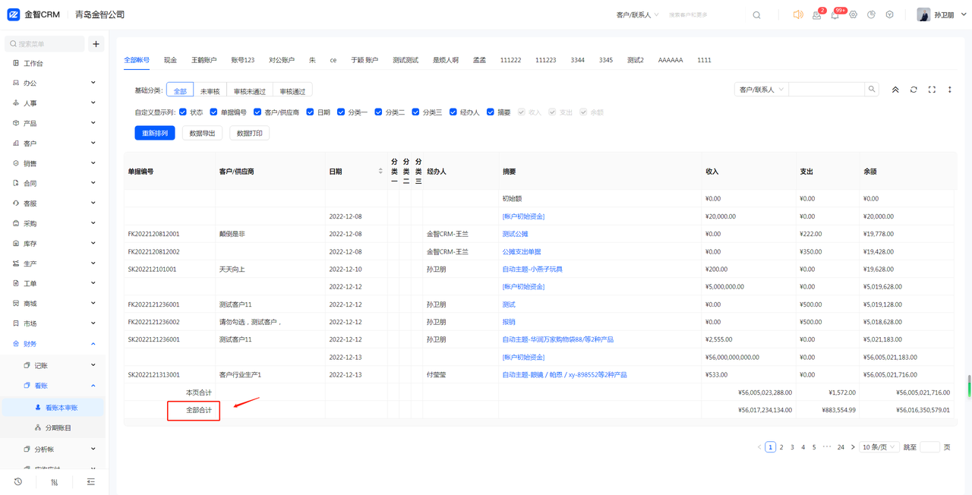Click the orange speaker announcement icon
The height and width of the screenshot is (495, 972).
[798, 14]
